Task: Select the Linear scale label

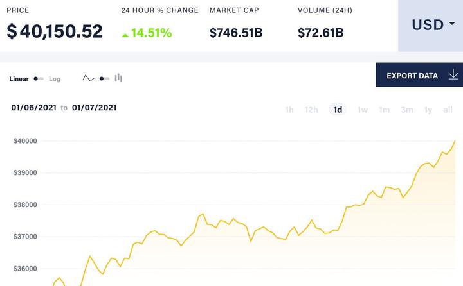Action: tap(19, 79)
